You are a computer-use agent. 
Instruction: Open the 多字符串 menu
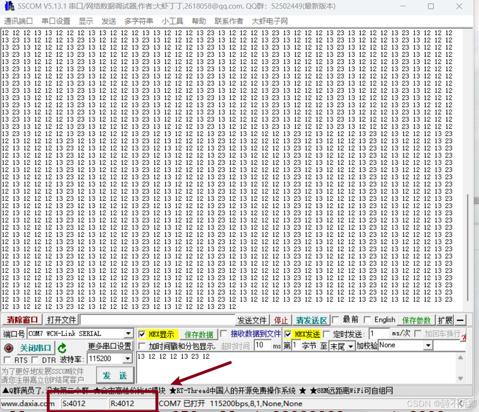point(139,21)
